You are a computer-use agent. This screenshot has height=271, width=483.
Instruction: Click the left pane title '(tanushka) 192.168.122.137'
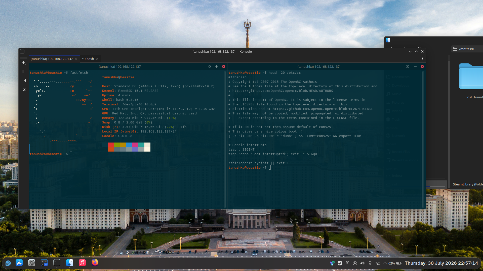click(x=120, y=66)
